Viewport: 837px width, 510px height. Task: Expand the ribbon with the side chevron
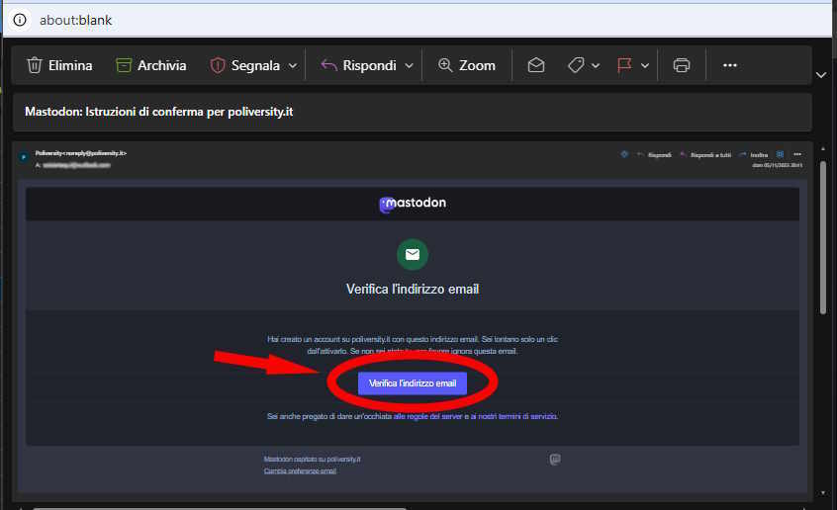tap(821, 75)
